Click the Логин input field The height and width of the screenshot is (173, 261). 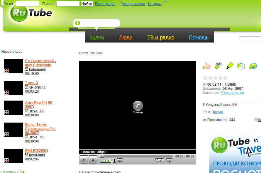click(28, 4)
